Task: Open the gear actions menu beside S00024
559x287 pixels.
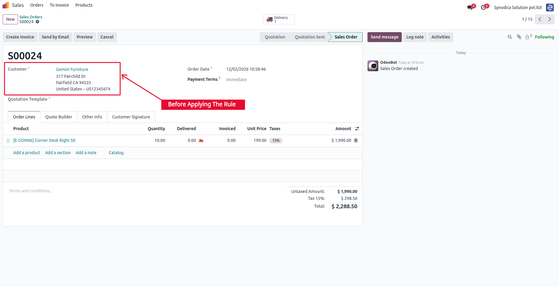Action: [x=38, y=22]
